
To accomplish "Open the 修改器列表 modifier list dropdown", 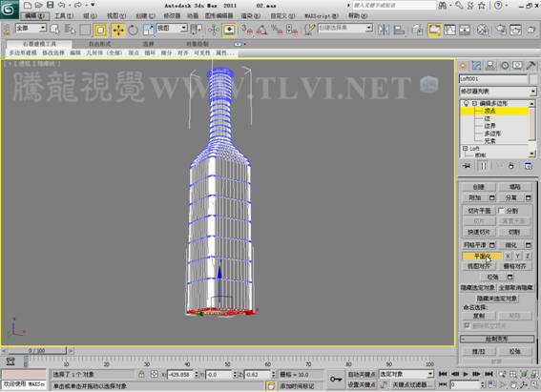I will (x=498, y=92).
